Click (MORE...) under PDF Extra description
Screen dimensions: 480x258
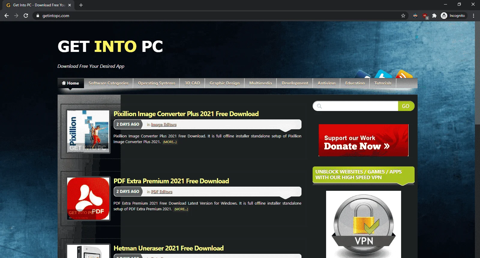point(181,209)
